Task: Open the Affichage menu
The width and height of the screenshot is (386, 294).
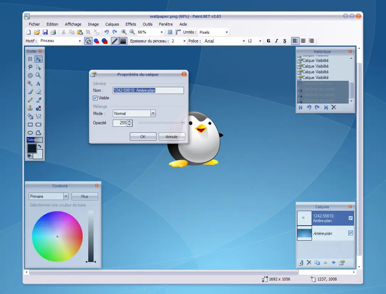Action: click(x=73, y=24)
